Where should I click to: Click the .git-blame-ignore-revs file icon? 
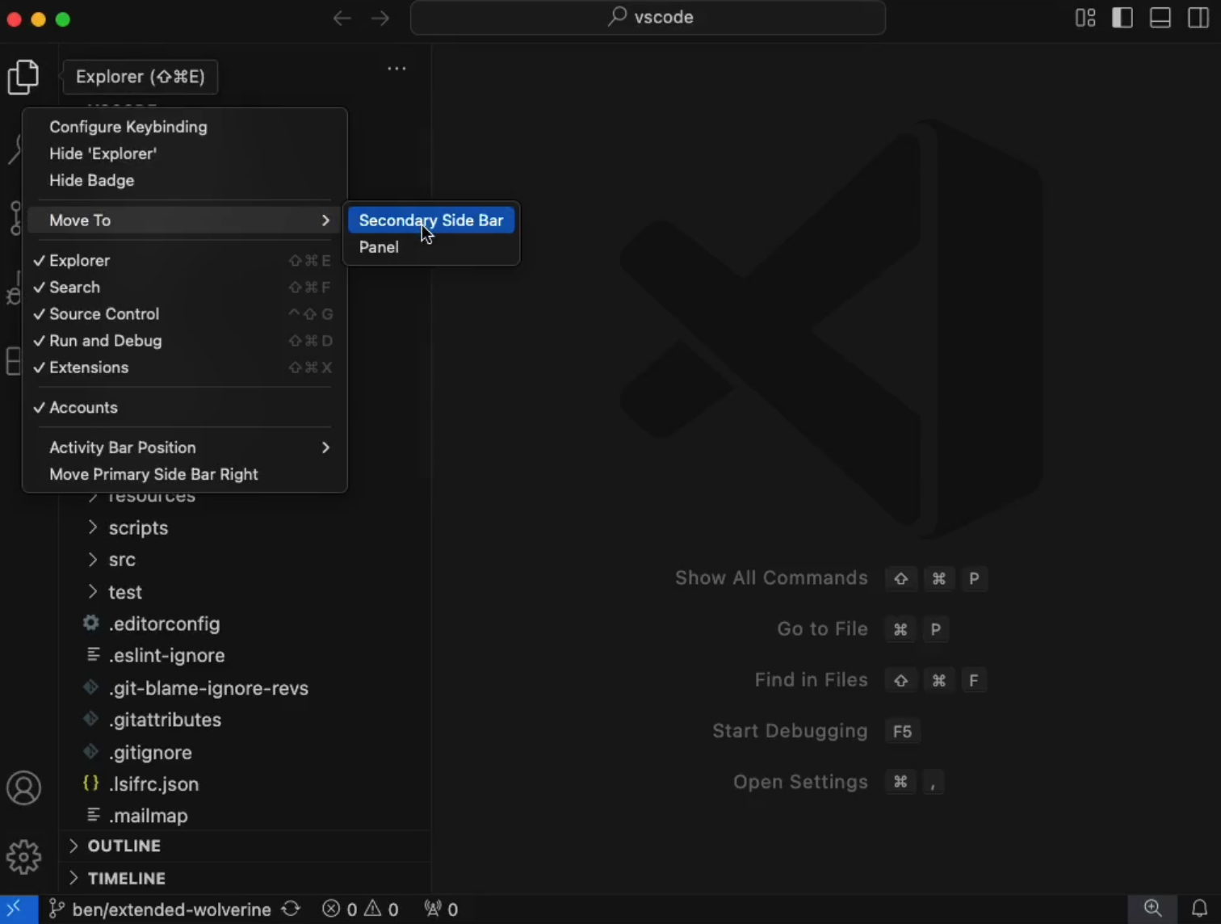point(91,687)
